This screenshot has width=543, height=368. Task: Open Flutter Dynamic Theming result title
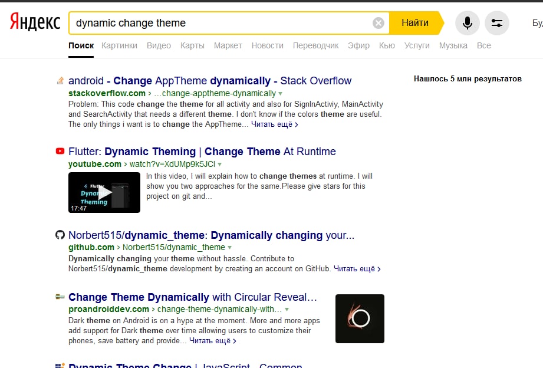202,152
